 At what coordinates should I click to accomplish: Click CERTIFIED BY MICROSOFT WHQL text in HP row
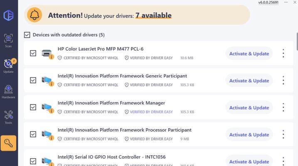coord(91,58)
